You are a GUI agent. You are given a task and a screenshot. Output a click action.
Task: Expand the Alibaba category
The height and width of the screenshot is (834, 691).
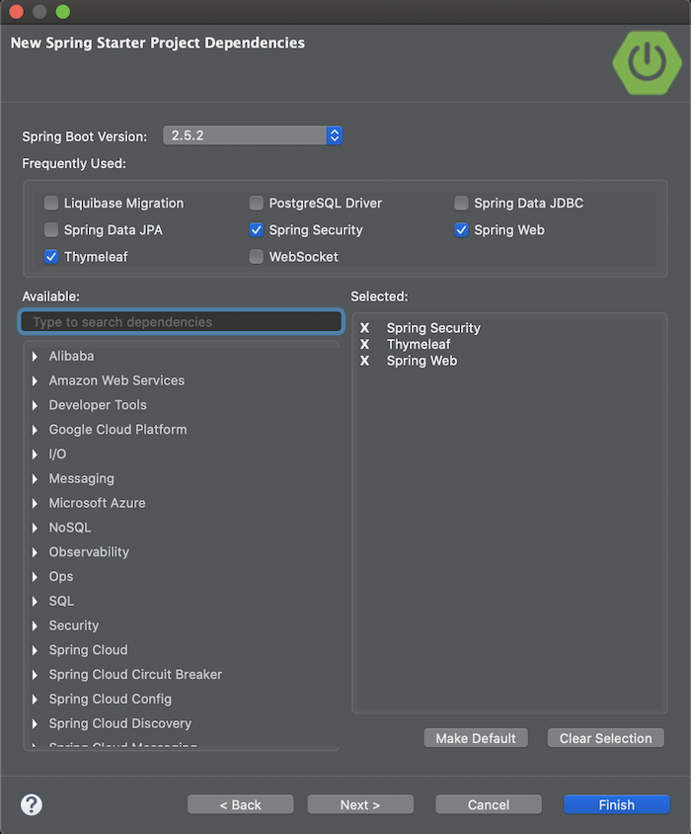[36, 356]
